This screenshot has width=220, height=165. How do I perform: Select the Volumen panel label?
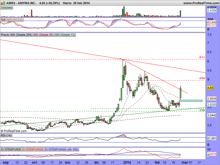click(x=7, y=8)
